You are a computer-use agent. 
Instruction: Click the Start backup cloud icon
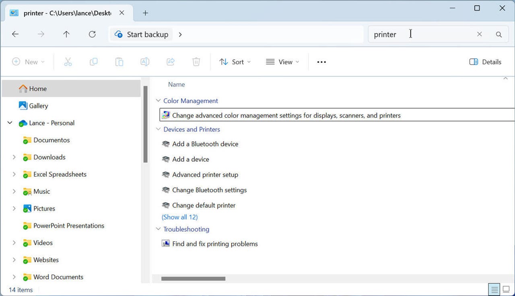(x=119, y=34)
